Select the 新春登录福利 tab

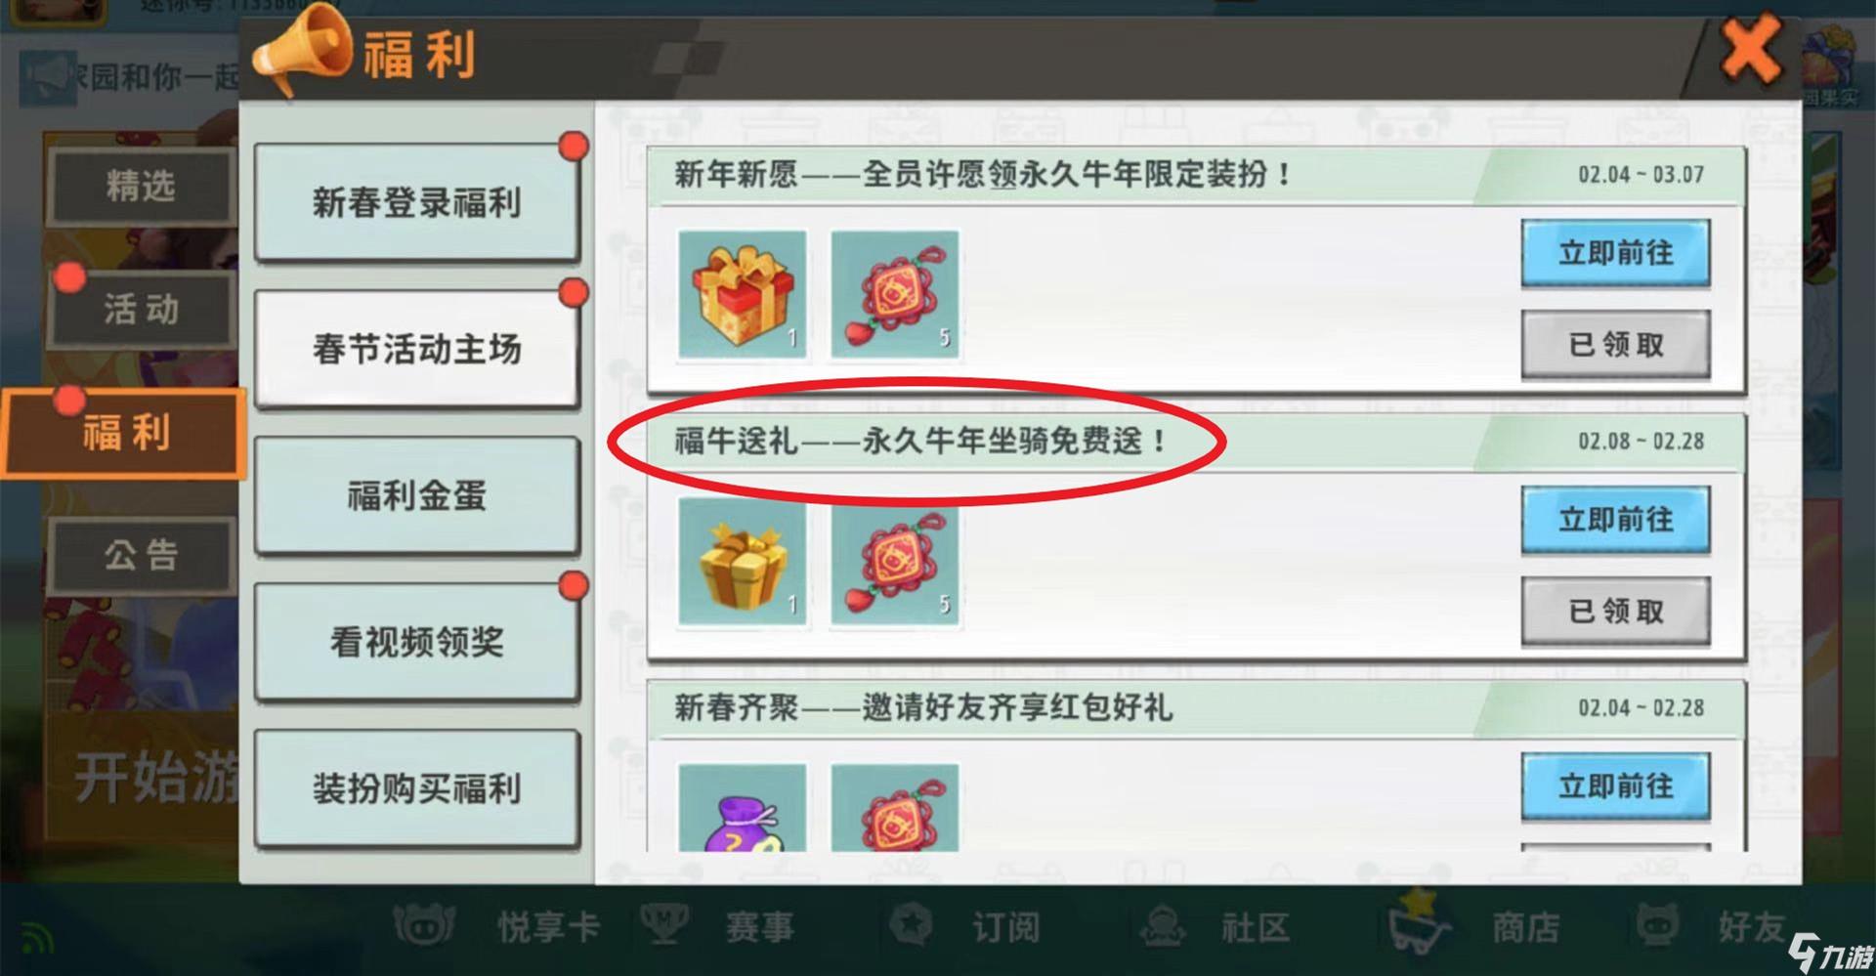(x=416, y=202)
